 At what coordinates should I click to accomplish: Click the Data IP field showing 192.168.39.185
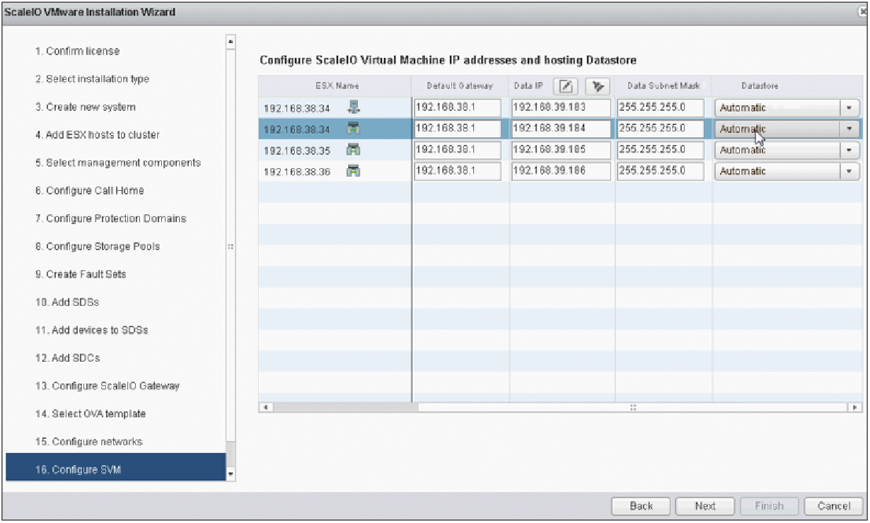[x=561, y=150]
